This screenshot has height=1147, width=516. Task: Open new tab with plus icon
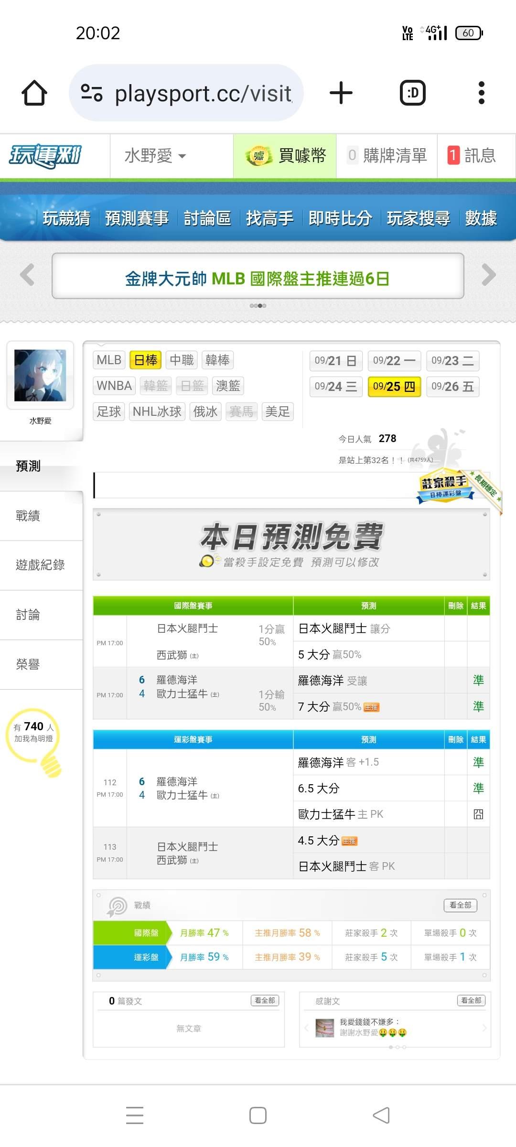coord(341,93)
